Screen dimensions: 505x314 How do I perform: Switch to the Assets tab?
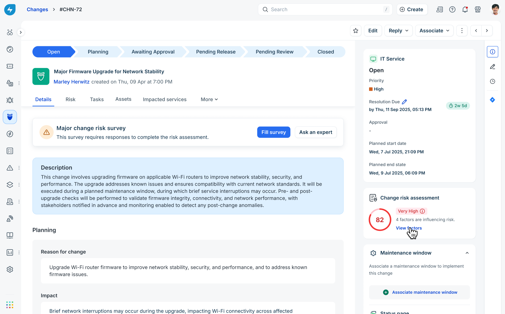coord(123,99)
